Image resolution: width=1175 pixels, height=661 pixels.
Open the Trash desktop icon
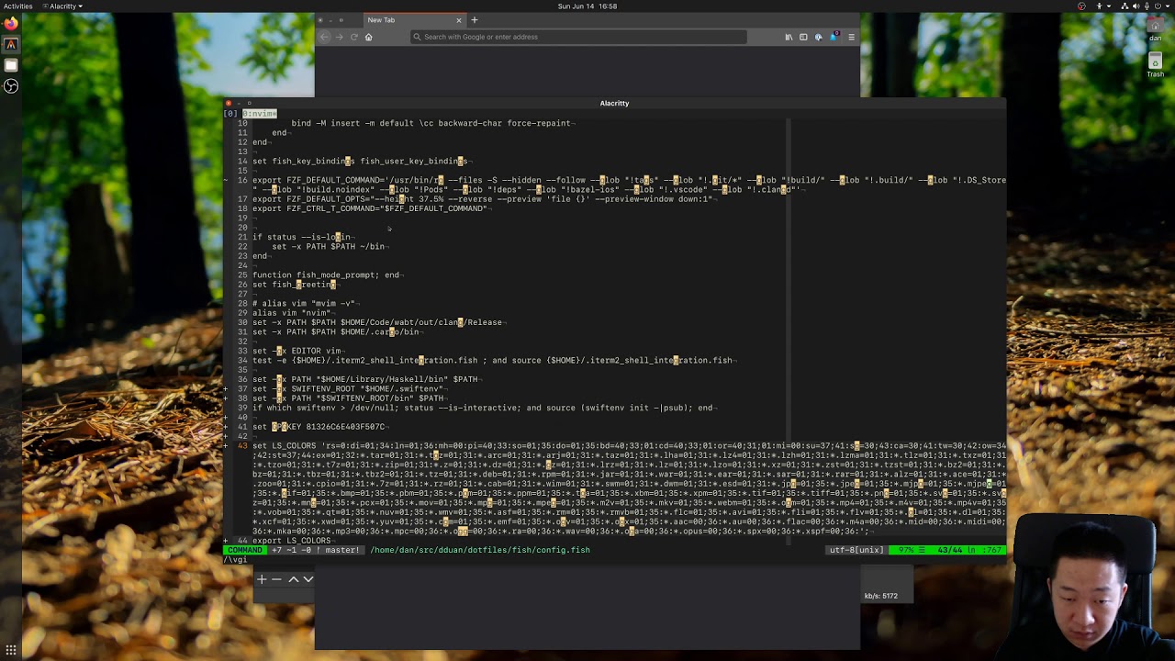[x=1155, y=66]
